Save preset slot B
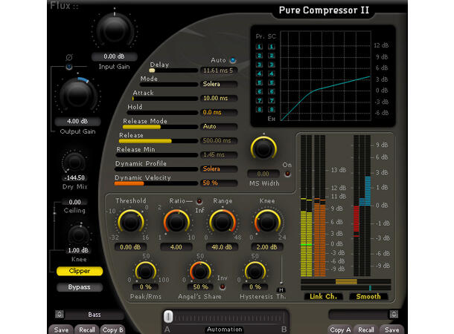454x334 pixels. click(x=391, y=330)
